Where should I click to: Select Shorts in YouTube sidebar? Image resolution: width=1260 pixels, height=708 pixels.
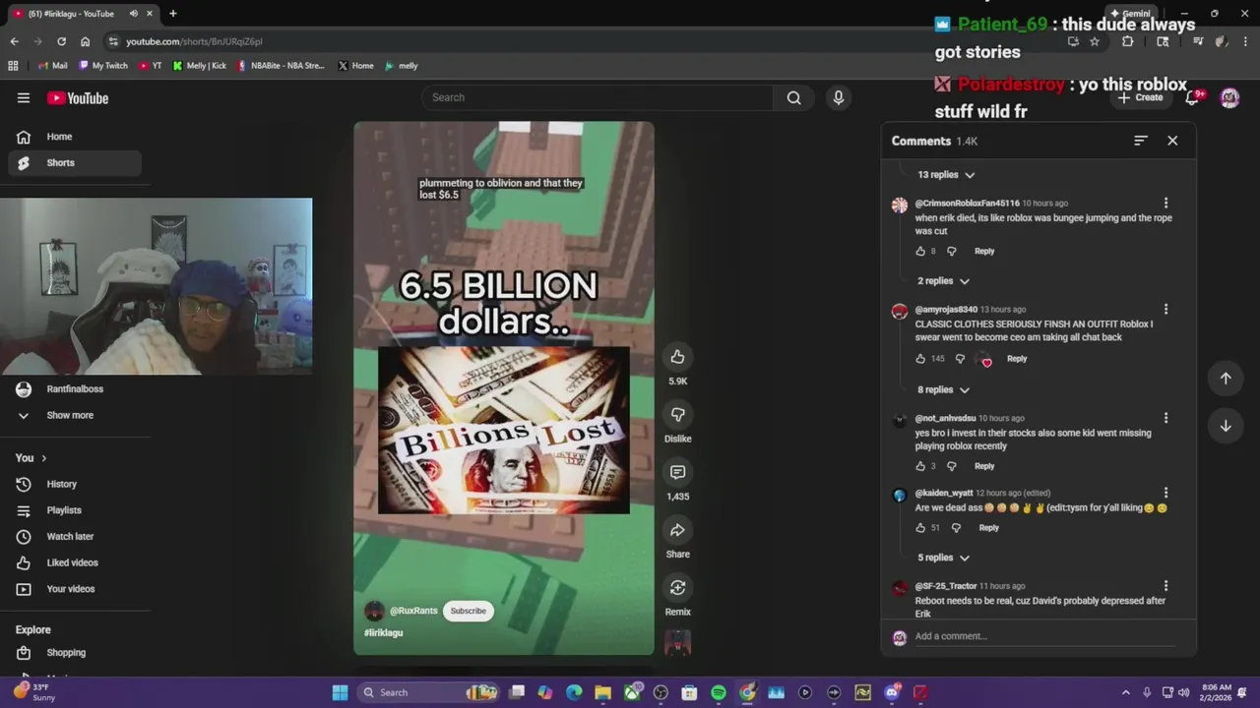[x=75, y=163]
